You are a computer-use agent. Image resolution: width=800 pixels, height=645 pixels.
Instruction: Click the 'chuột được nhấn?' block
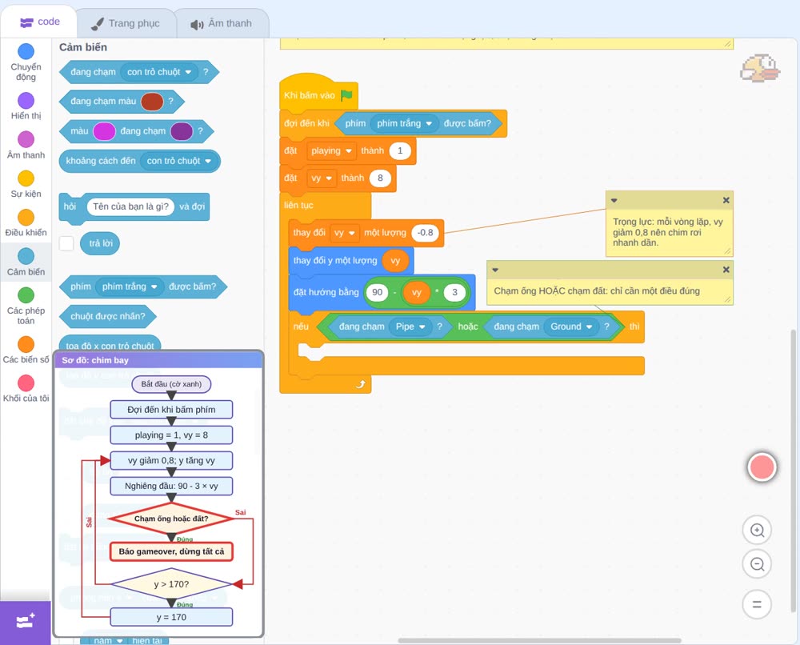(x=108, y=316)
